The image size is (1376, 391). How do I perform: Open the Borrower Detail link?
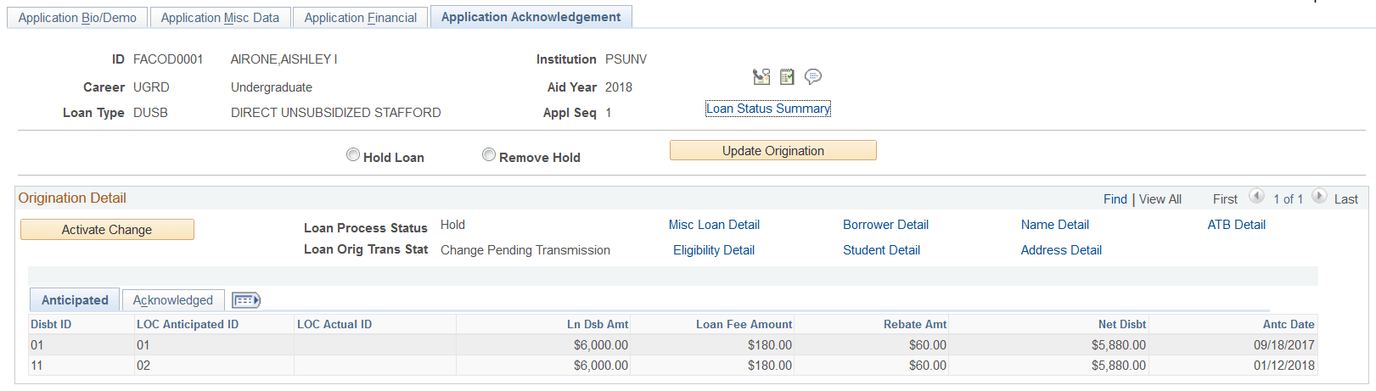[885, 225]
